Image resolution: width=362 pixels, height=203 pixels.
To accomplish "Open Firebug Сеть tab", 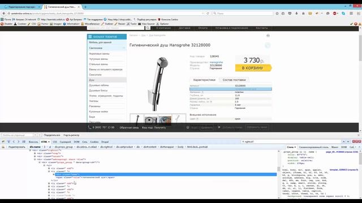I will (x=85, y=142).
